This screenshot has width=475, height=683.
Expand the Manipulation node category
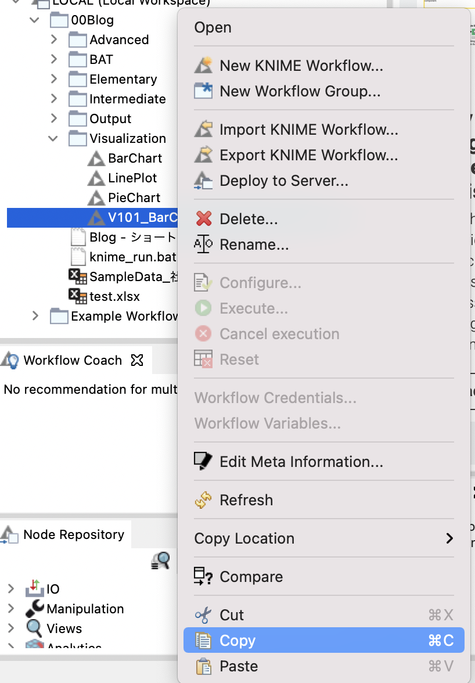click(x=11, y=609)
